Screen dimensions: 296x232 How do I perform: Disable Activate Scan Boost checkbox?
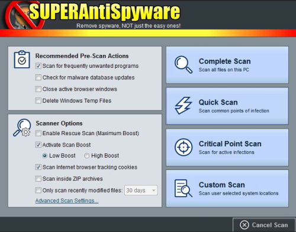(38, 145)
